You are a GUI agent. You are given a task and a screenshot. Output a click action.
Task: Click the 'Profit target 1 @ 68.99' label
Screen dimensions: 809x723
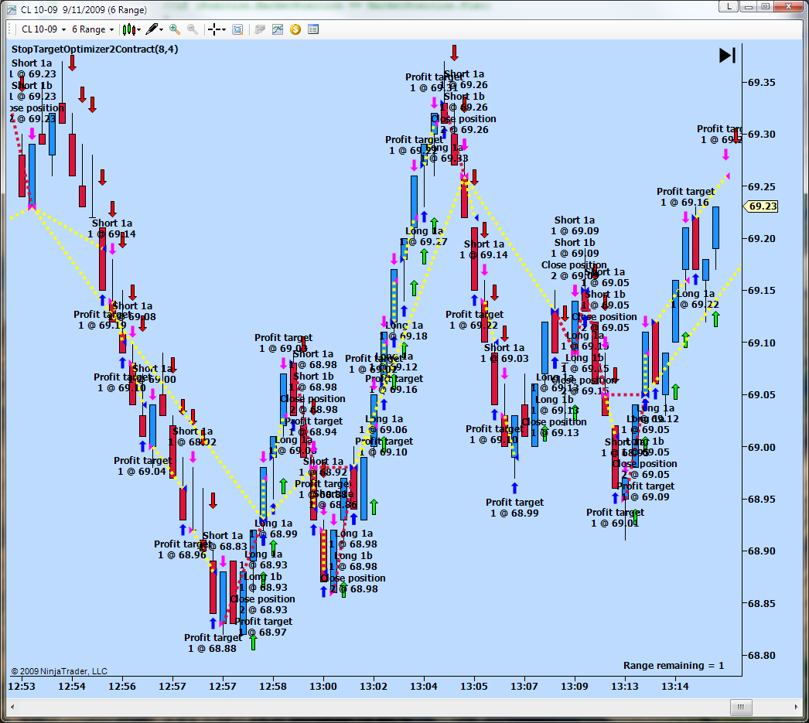pyautogui.click(x=514, y=507)
